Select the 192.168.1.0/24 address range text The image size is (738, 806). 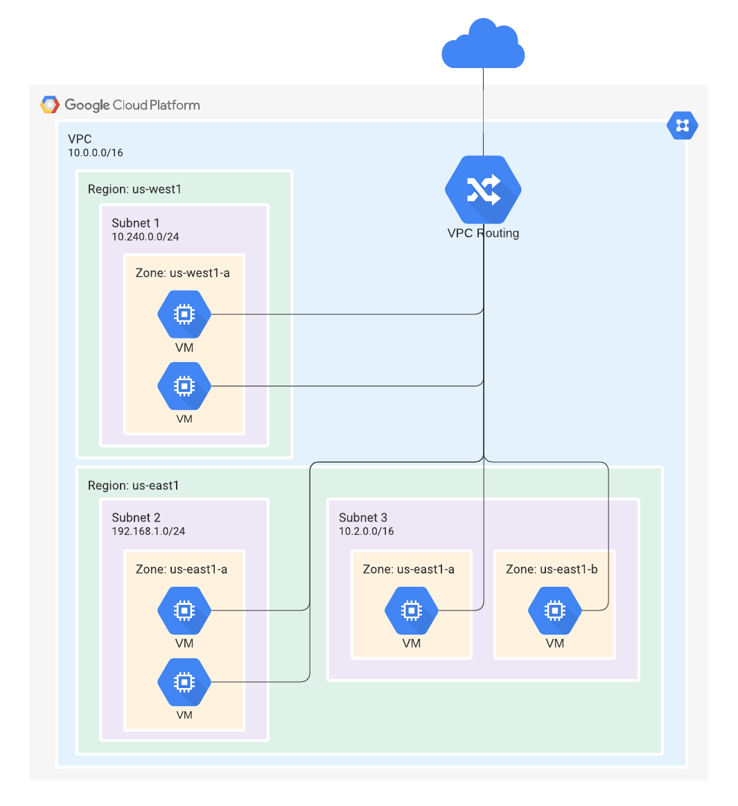(148, 531)
